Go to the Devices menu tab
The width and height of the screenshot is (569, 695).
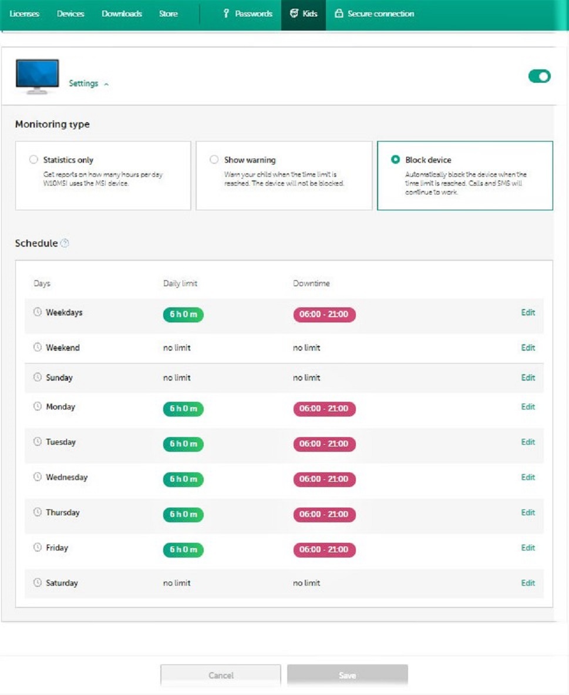(x=70, y=14)
